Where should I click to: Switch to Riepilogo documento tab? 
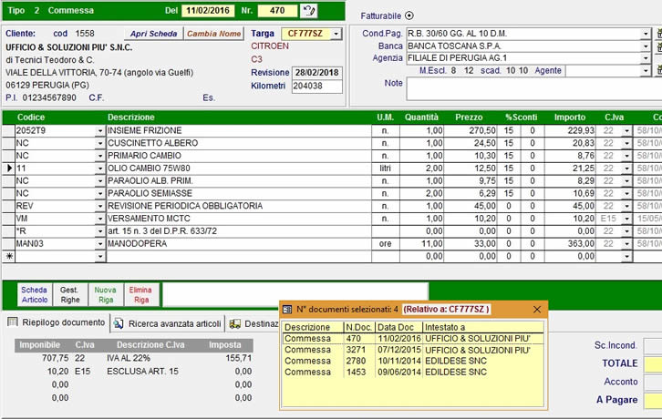57,322
